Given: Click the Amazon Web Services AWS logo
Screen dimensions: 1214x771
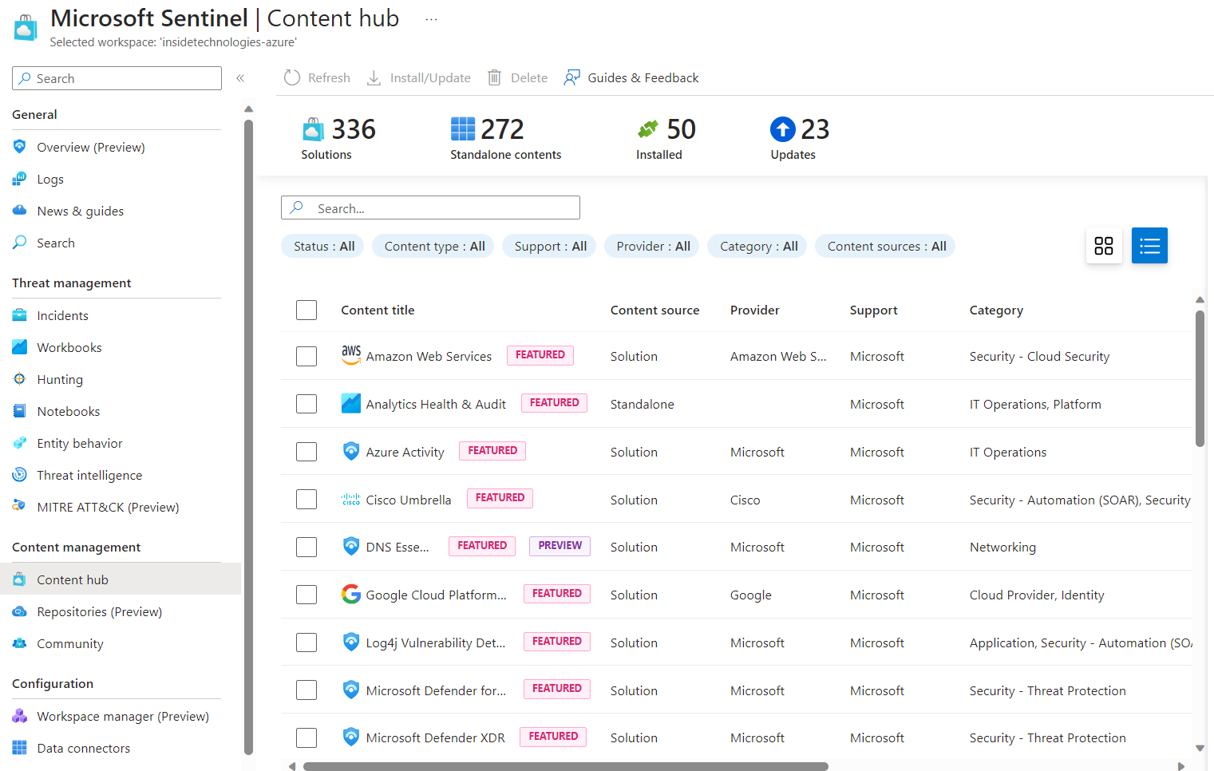Looking at the screenshot, I should click(351, 356).
